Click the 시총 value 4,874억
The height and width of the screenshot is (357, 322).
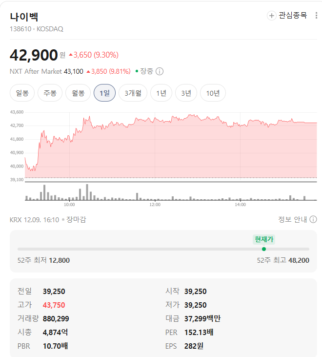(55, 333)
